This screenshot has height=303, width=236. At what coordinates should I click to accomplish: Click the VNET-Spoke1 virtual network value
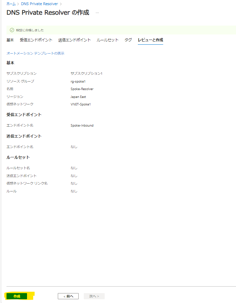[81, 104]
